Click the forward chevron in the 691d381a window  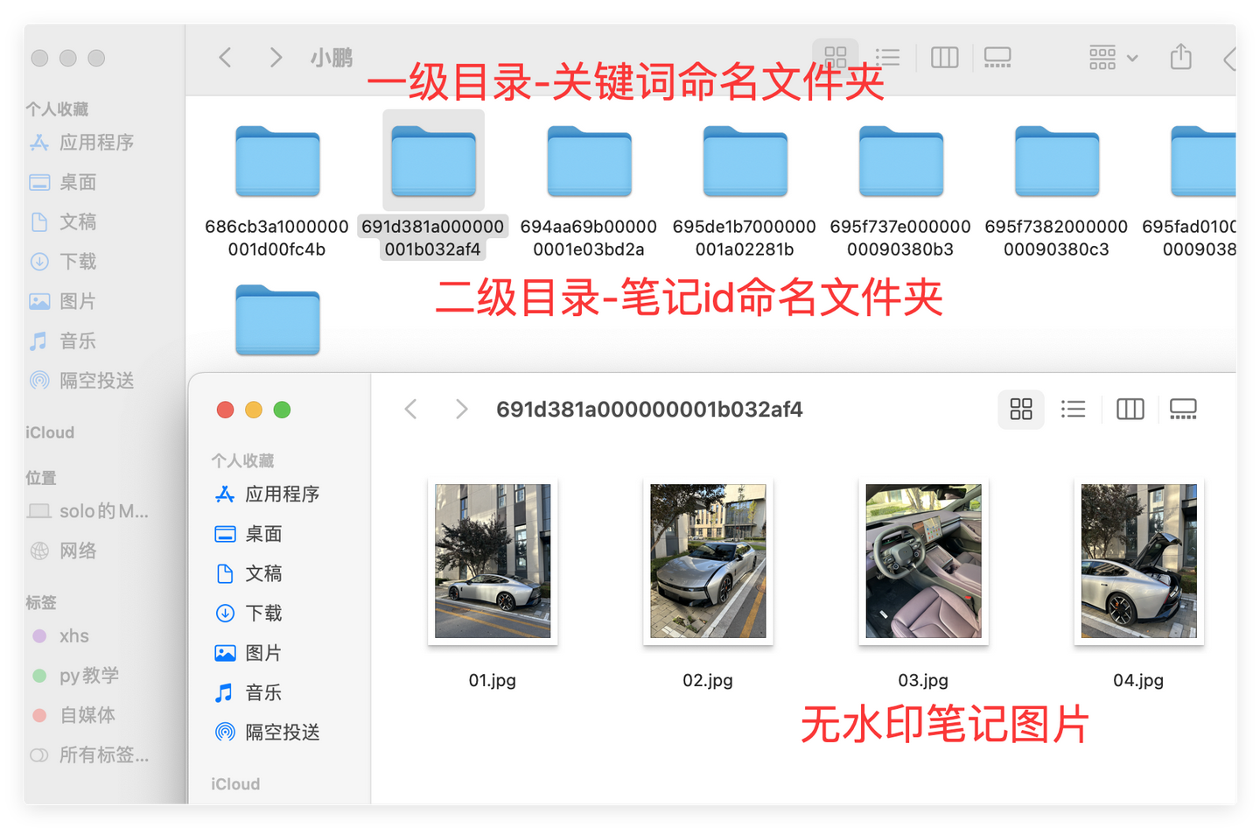pyautogui.click(x=461, y=409)
